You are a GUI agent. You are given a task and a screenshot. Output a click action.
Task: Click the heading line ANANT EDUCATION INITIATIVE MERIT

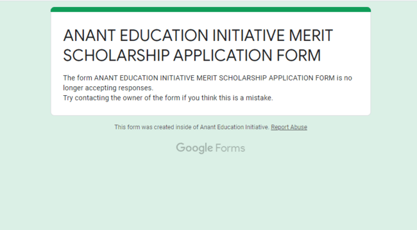click(x=198, y=36)
